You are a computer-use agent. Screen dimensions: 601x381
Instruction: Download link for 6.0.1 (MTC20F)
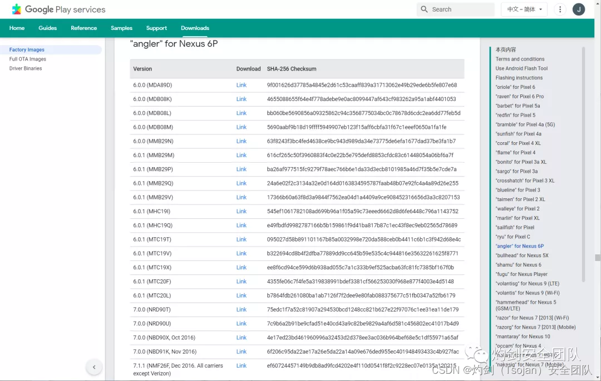(242, 281)
